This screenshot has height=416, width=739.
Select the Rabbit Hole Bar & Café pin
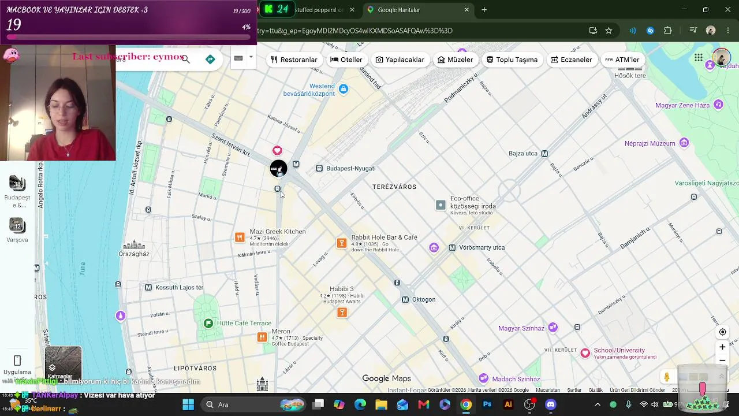click(x=342, y=243)
